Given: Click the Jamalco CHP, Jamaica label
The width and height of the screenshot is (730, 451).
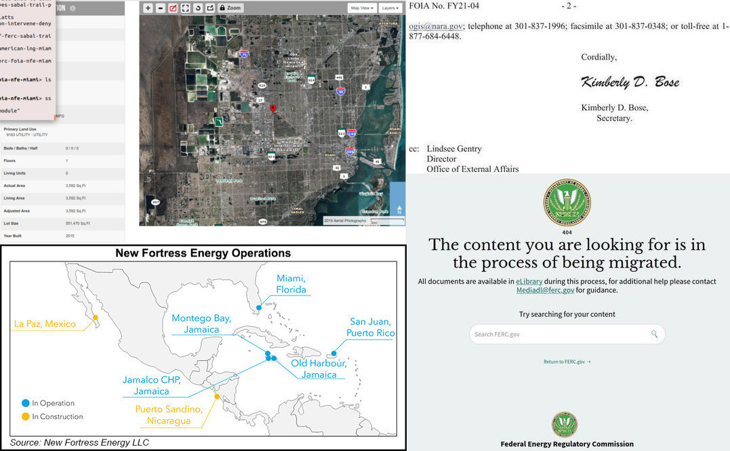Looking at the screenshot, I should coord(152,385).
